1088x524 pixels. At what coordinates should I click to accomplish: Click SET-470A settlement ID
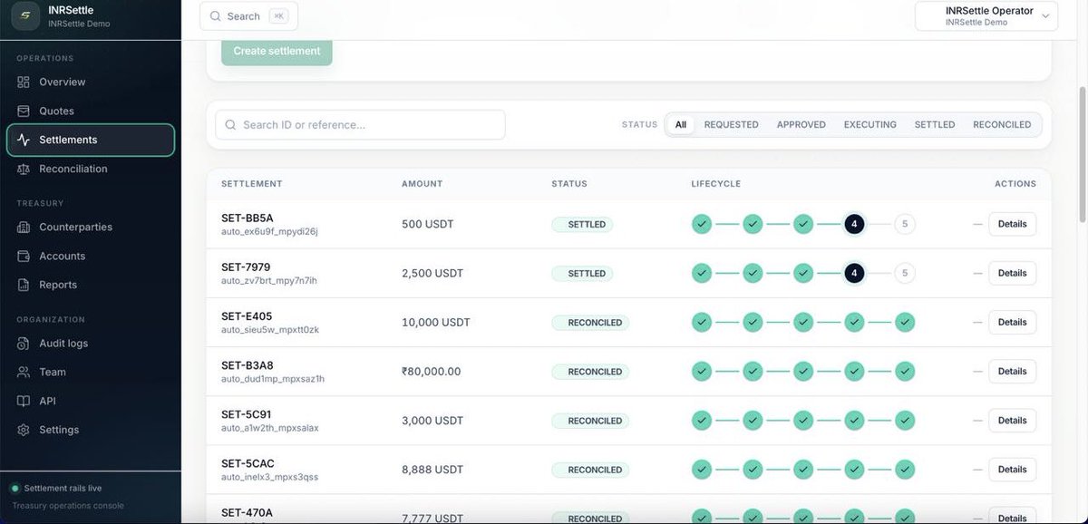click(247, 512)
